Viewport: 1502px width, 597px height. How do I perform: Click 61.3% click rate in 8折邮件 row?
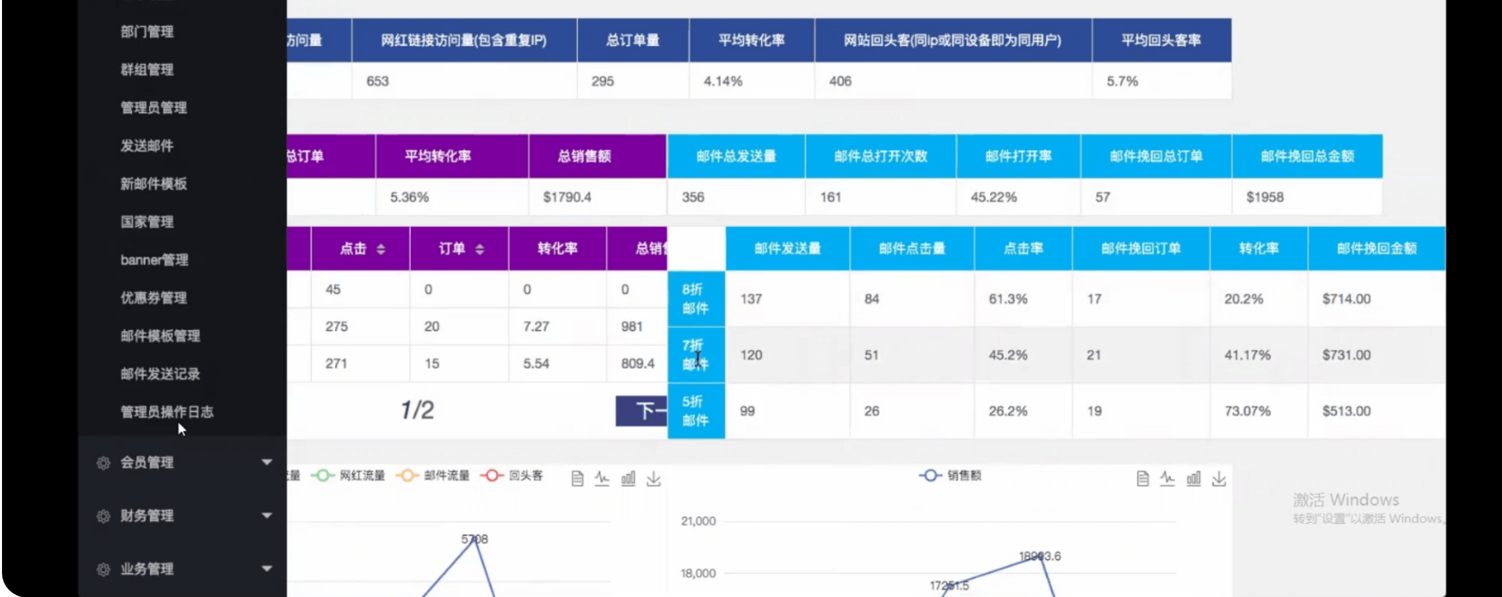[x=1008, y=299]
